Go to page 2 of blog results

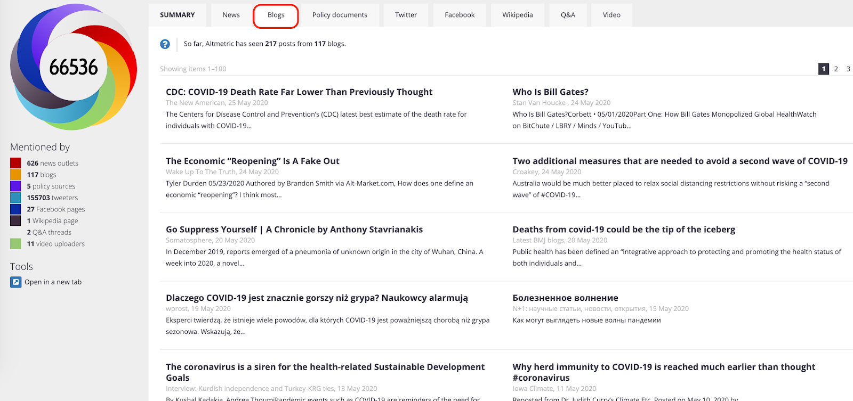pos(836,69)
